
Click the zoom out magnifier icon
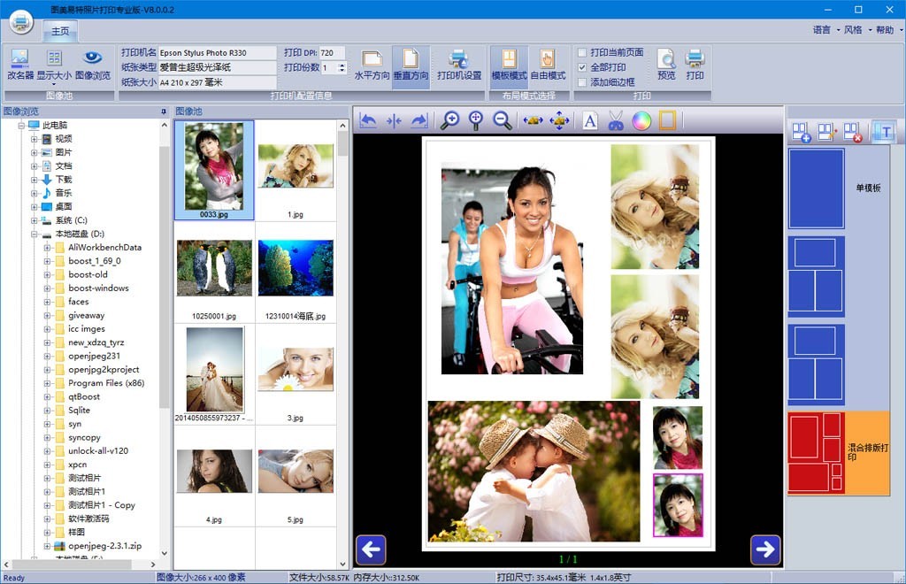(502, 121)
